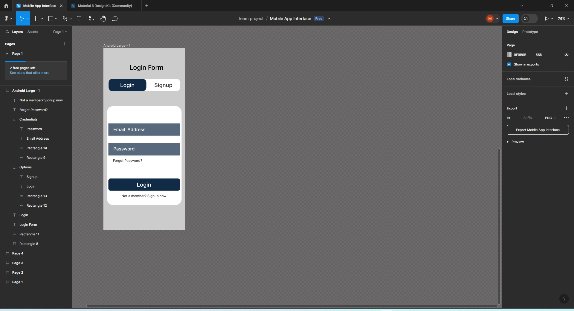Viewport: 574px width, 311px height.
Task: Open the file name options chevron
Action: [329, 19]
